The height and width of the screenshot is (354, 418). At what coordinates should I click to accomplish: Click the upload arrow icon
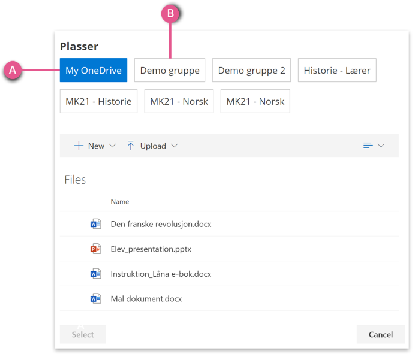pyautogui.click(x=130, y=146)
